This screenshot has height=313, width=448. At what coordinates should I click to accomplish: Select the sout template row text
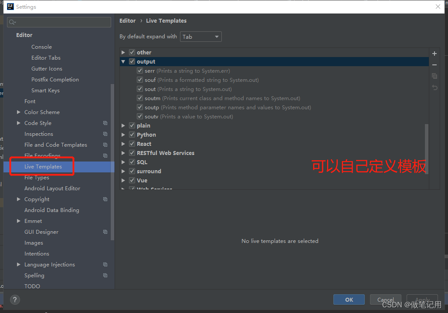[188, 89]
